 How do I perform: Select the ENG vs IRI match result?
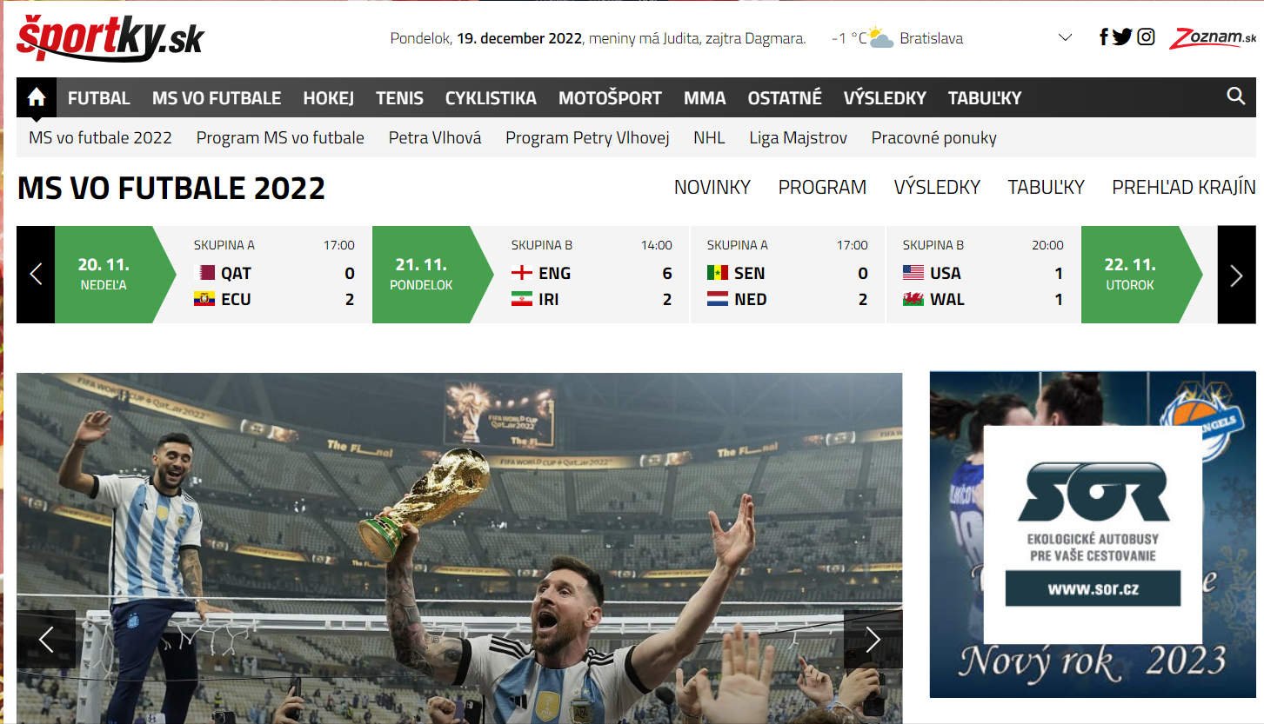coord(591,275)
